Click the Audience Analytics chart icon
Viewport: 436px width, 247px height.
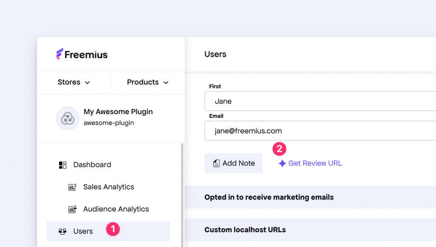[x=72, y=209]
